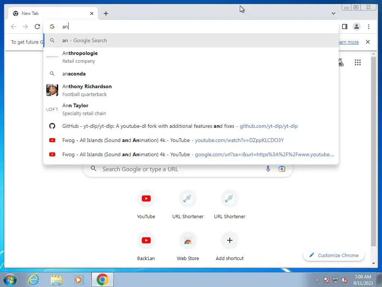Start voice search with microphone icon
Image resolution: width=382 pixels, height=287 pixels.
268,169
